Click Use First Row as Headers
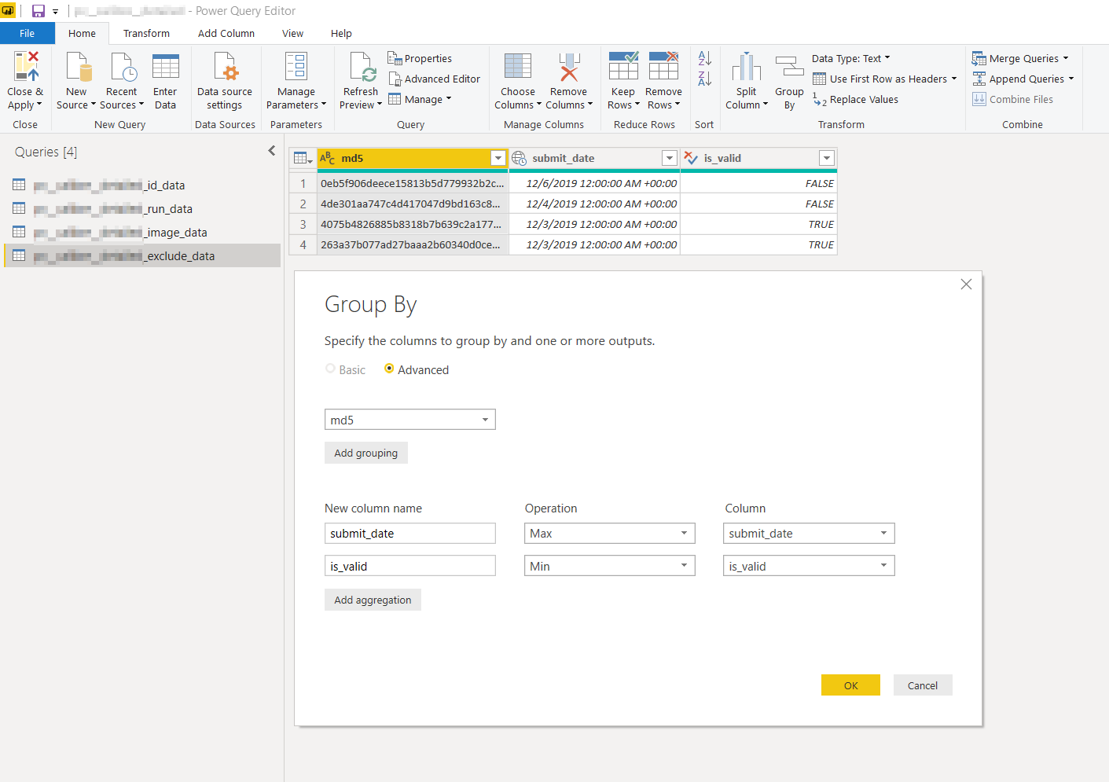This screenshot has width=1109, height=782. click(x=885, y=79)
